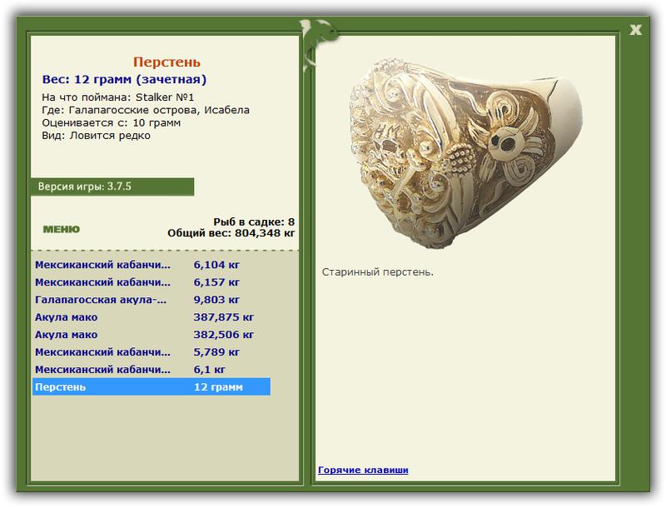Select the Галапагосская акула row, 9,803 кг

click(152, 300)
